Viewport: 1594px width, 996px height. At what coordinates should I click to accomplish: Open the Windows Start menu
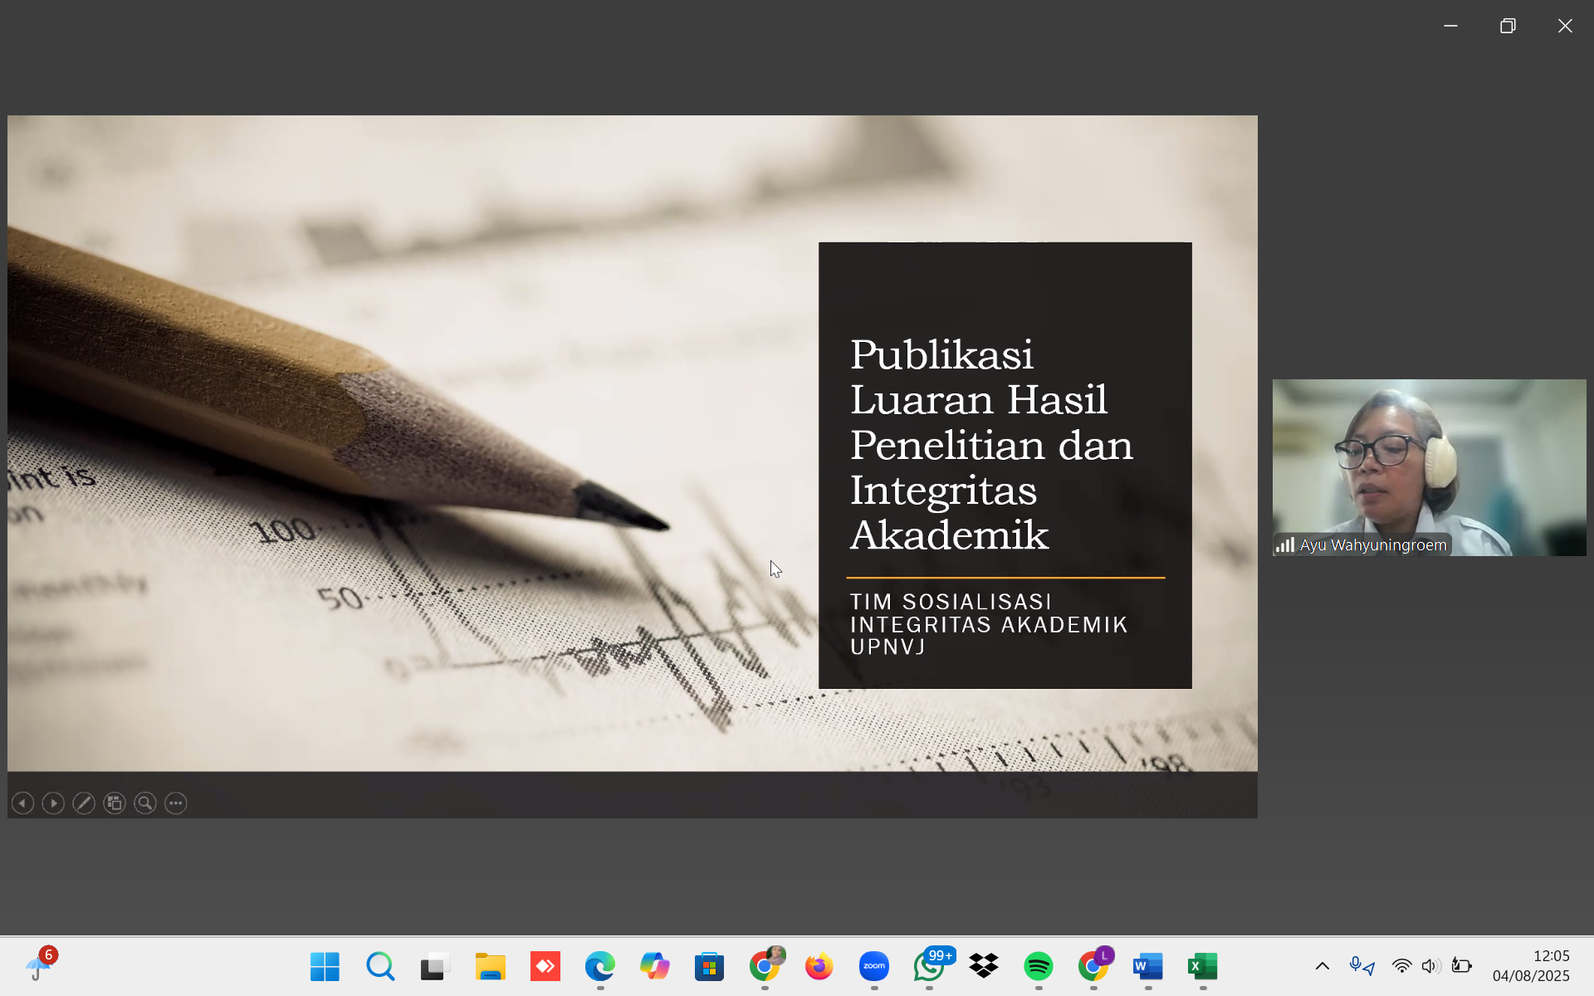325,966
